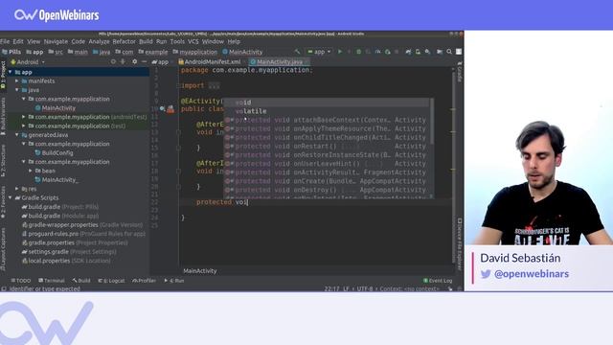613x345 pixels.
Task: Open the Profiler tool window
Action: [x=144, y=281]
